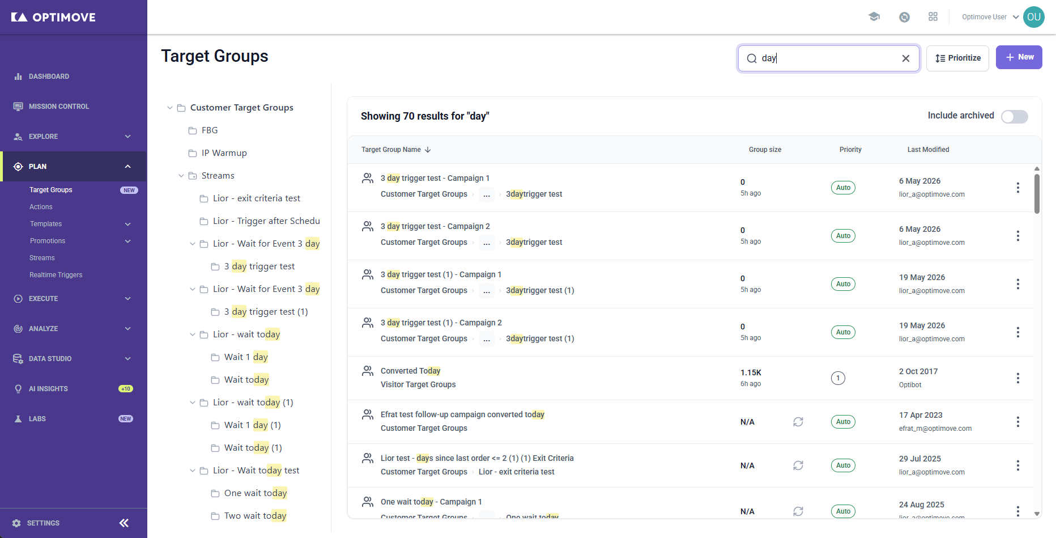The image size is (1056, 538).
Task: Open the apps grid icon in header
Action: click(933, 17)
